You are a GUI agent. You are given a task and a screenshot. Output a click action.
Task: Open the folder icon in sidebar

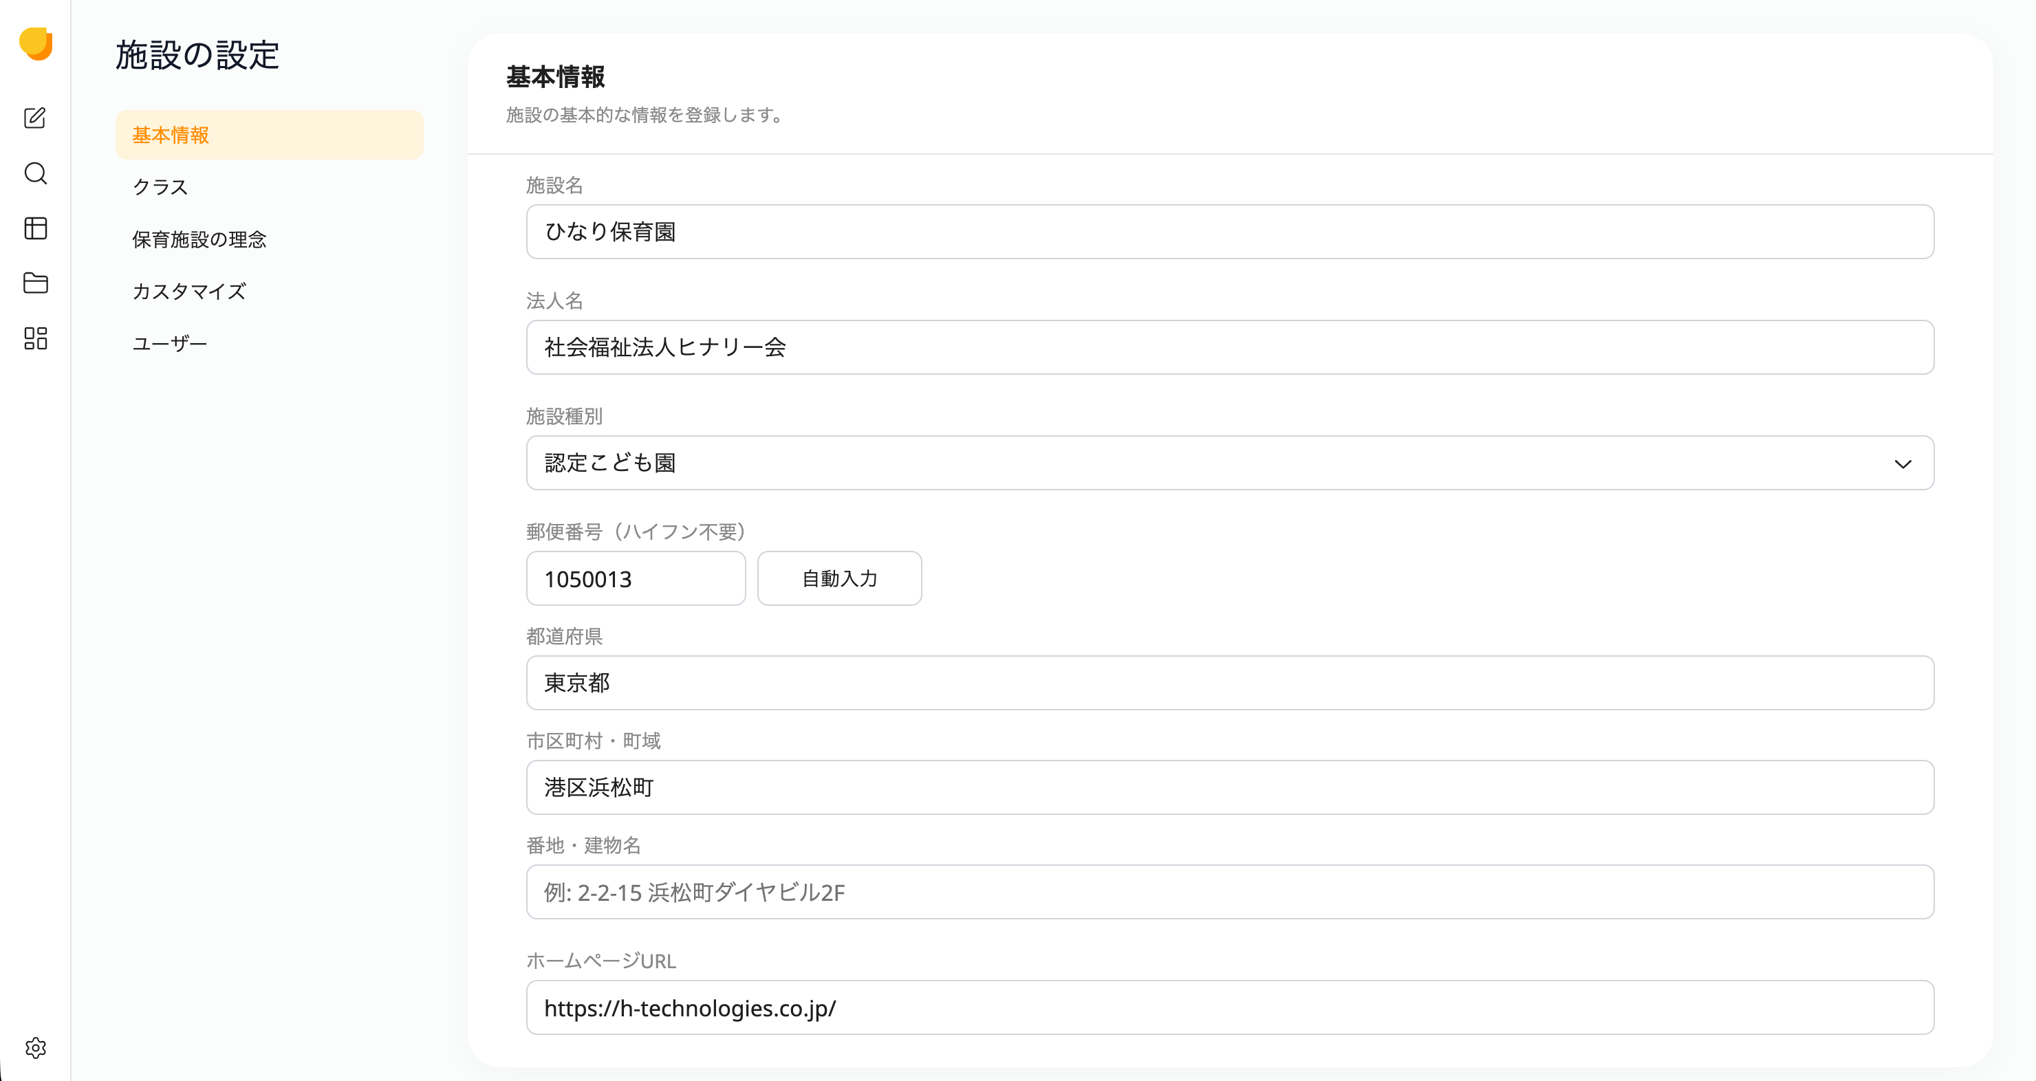tap(36, 283)
